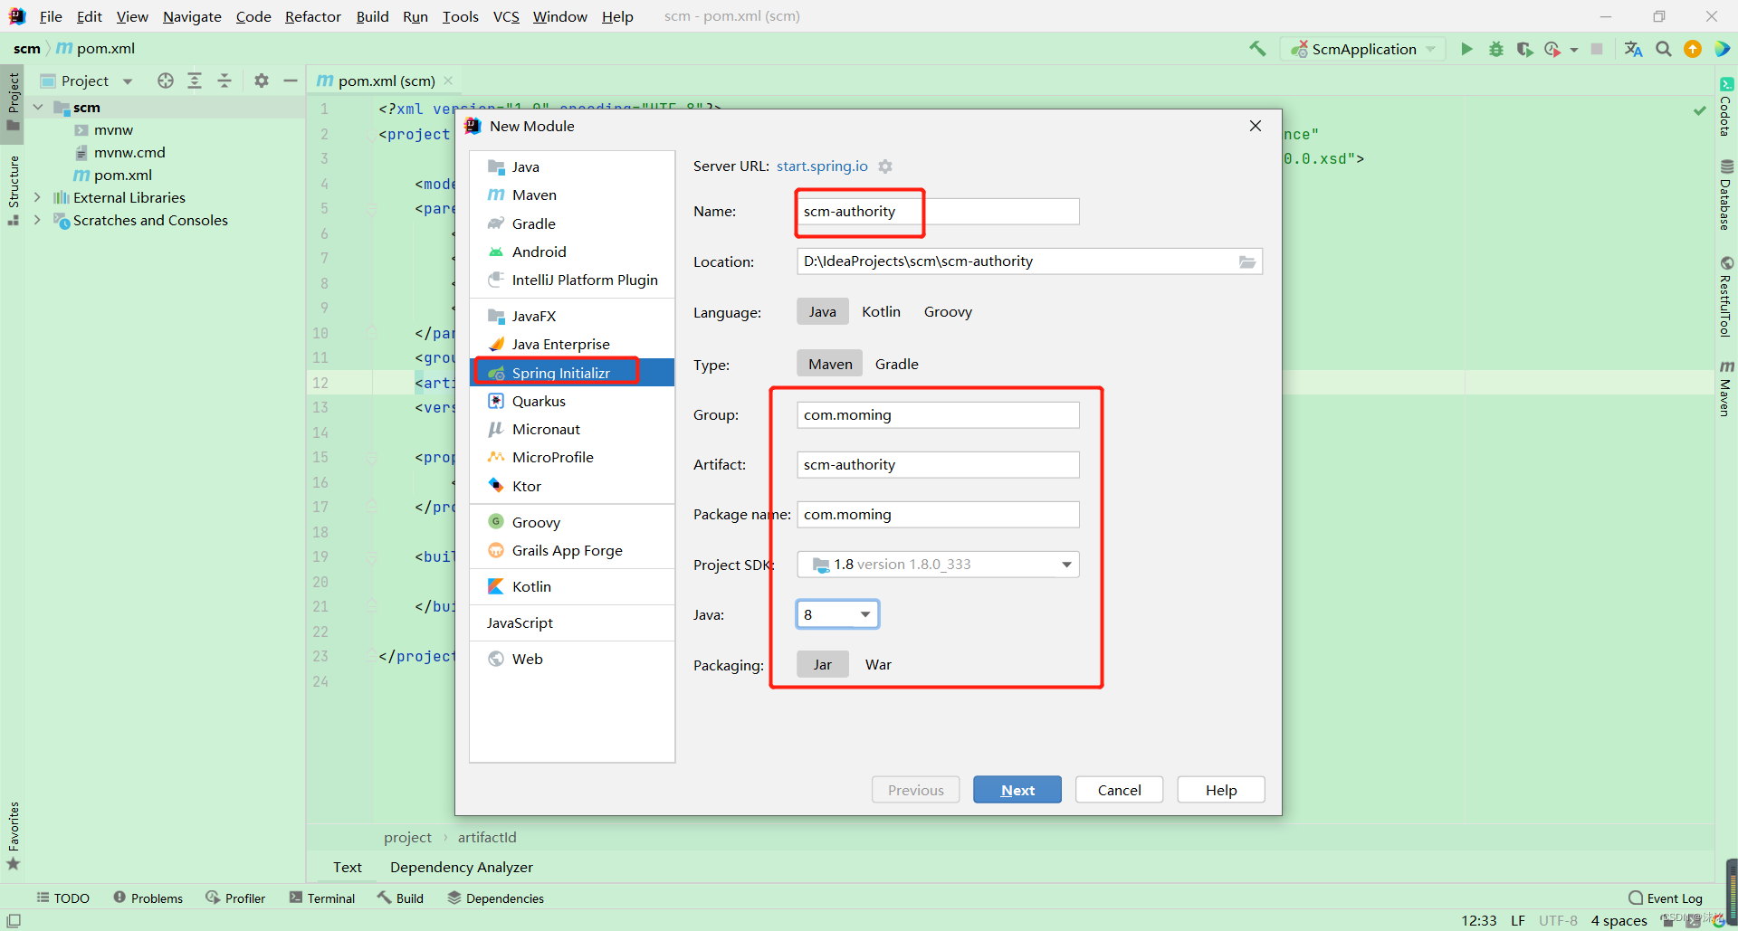Close the New Module dialog
The image size is (1738, 931).
1255,126
